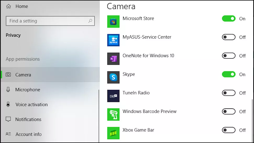Click the TuneIn Radio app icon

[113, 96]
